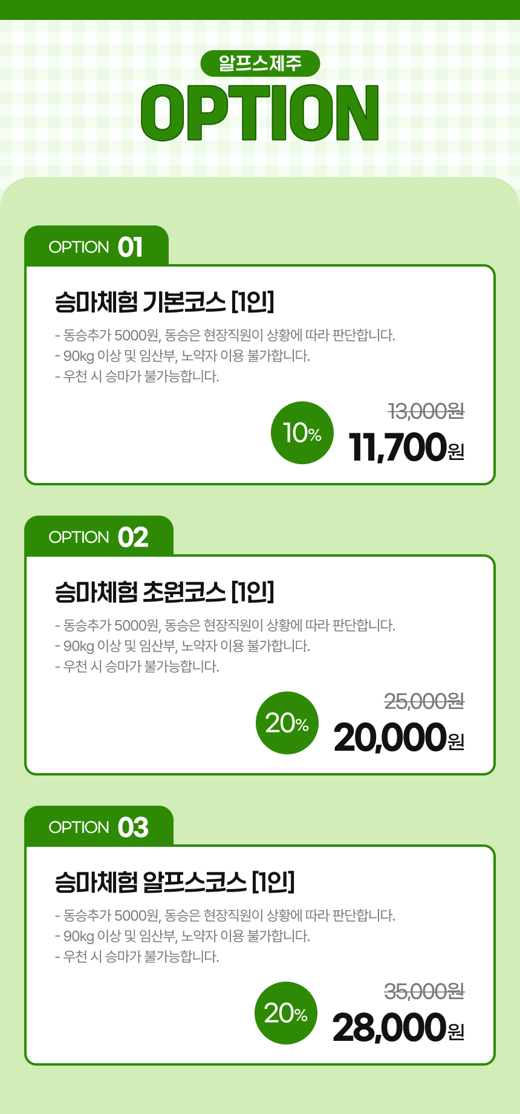
Task: Click the 알프스제주 pill badge
Action: coord(260,63)
